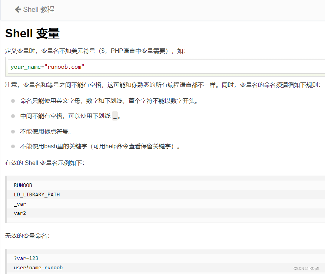Click the user*name=runoob invalid example
The width and height of the screenshot is (325, 274).
[38, 267]
